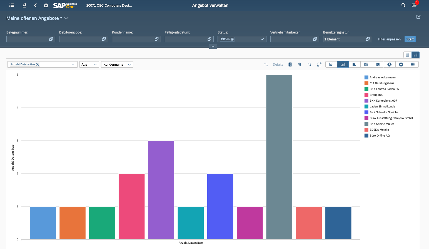Click the sort arrows icon
The height and width of the screenshot is (249, 429).
click(266, 65)
